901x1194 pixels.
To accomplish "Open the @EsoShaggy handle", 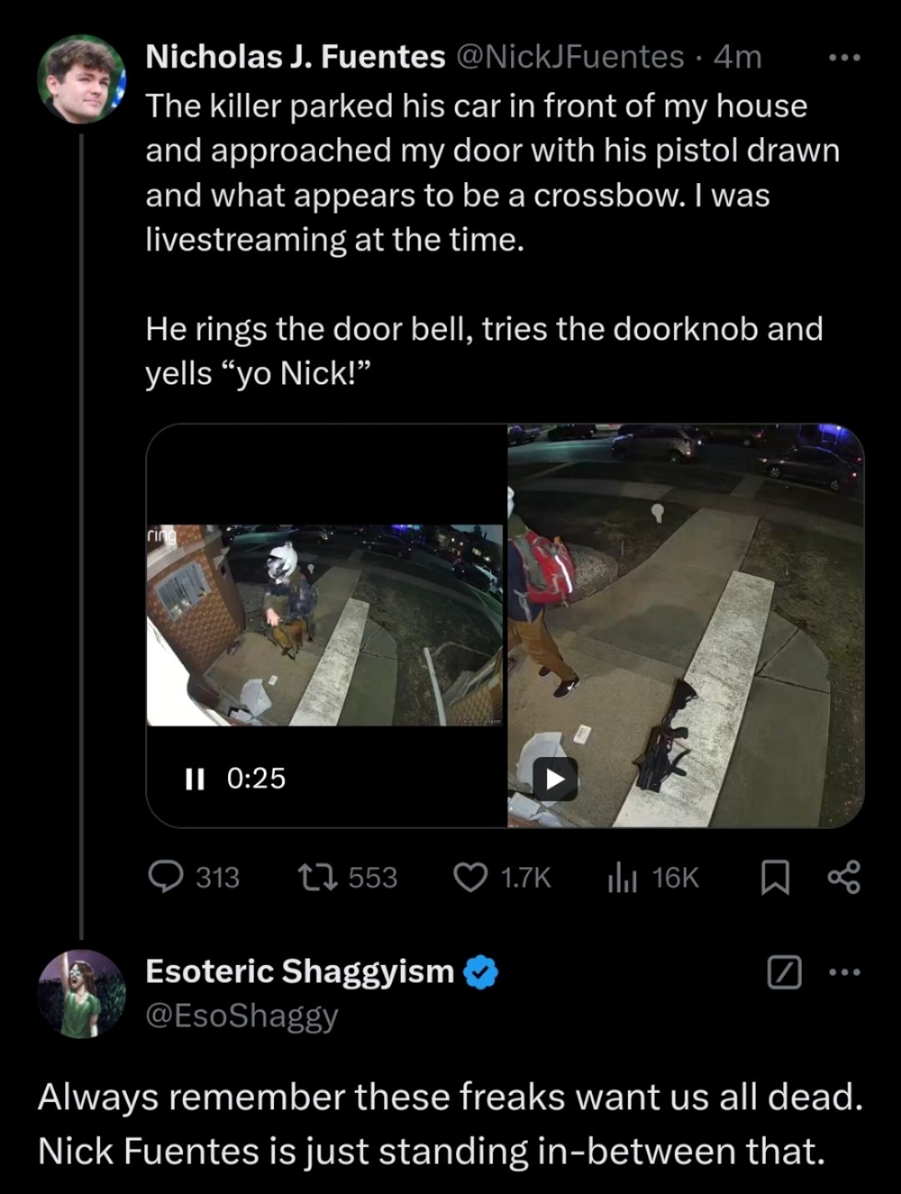I will (x=241, y=1015).
